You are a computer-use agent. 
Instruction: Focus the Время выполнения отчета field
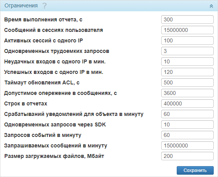click(187, 19)
